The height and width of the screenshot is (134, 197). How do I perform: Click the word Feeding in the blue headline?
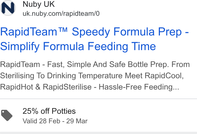[108, 47]
